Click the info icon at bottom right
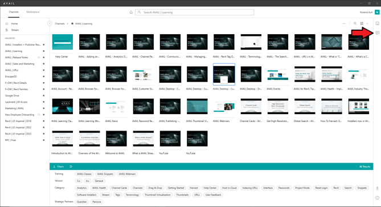 coord(377,198)
